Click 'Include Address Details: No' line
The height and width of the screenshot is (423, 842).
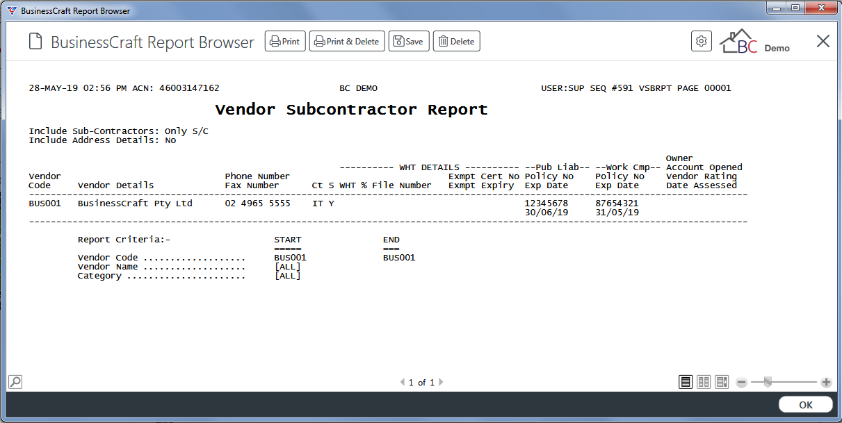tap(102, 140)
